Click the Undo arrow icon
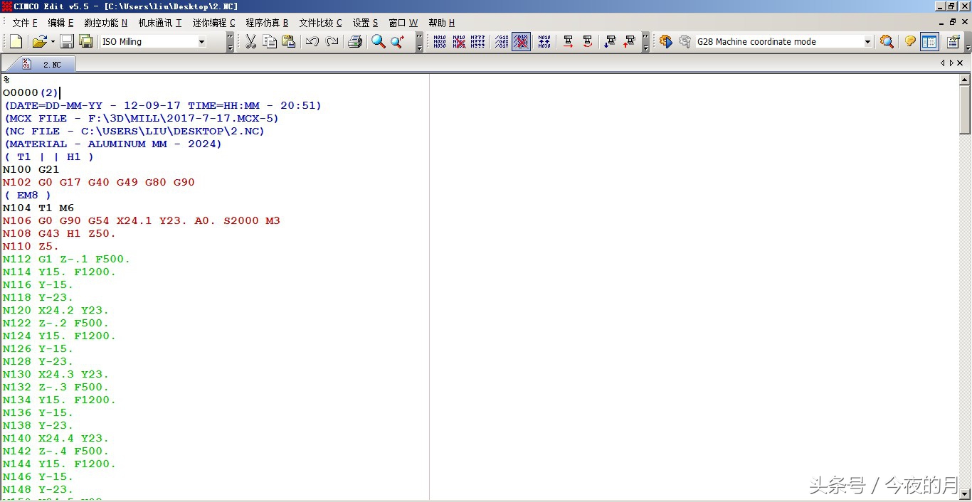 (312, 42)
